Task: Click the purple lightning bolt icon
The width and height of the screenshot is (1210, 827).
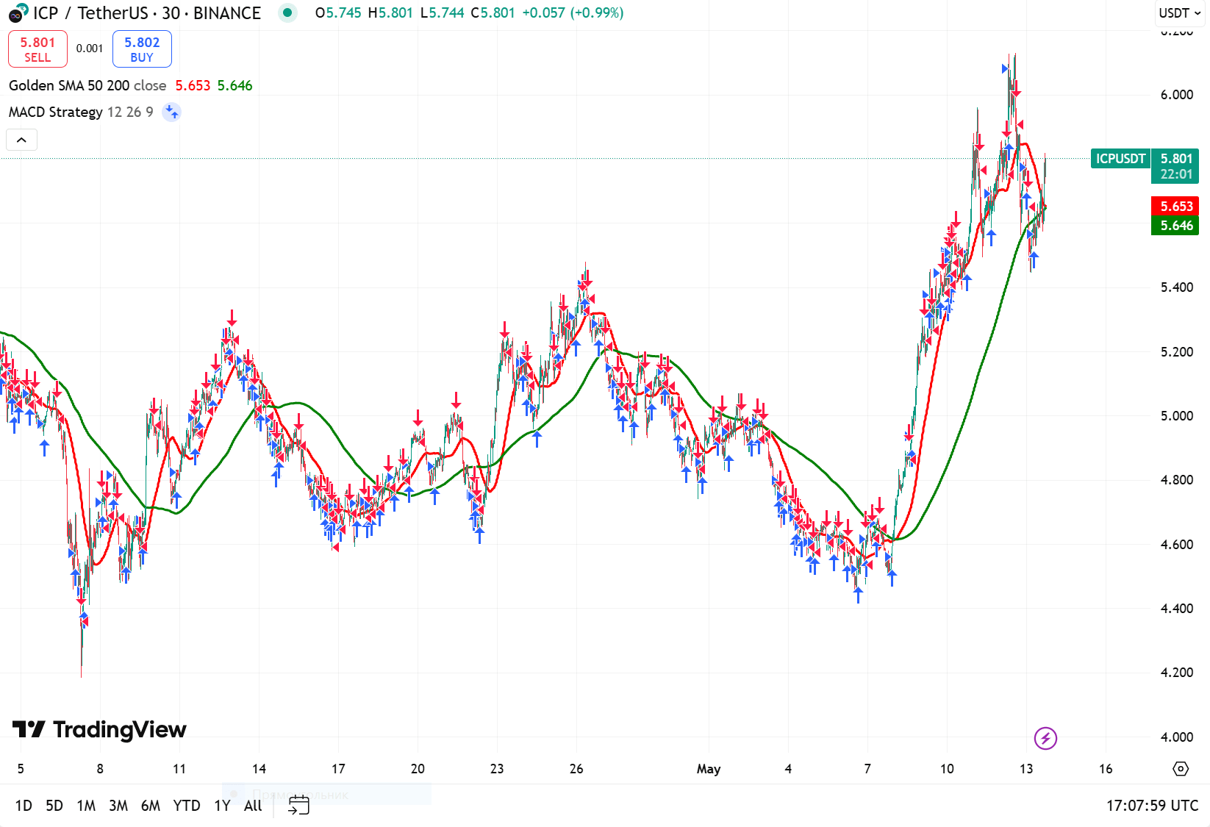Action: click(1045, 737)
